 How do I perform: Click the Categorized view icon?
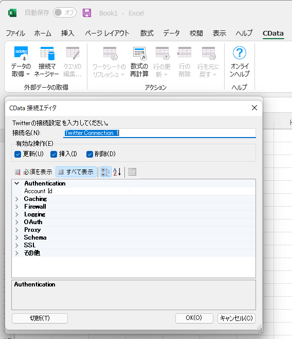[105, 172]
